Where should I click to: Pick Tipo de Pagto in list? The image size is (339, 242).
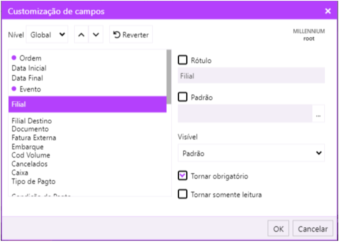pos(33,182)
